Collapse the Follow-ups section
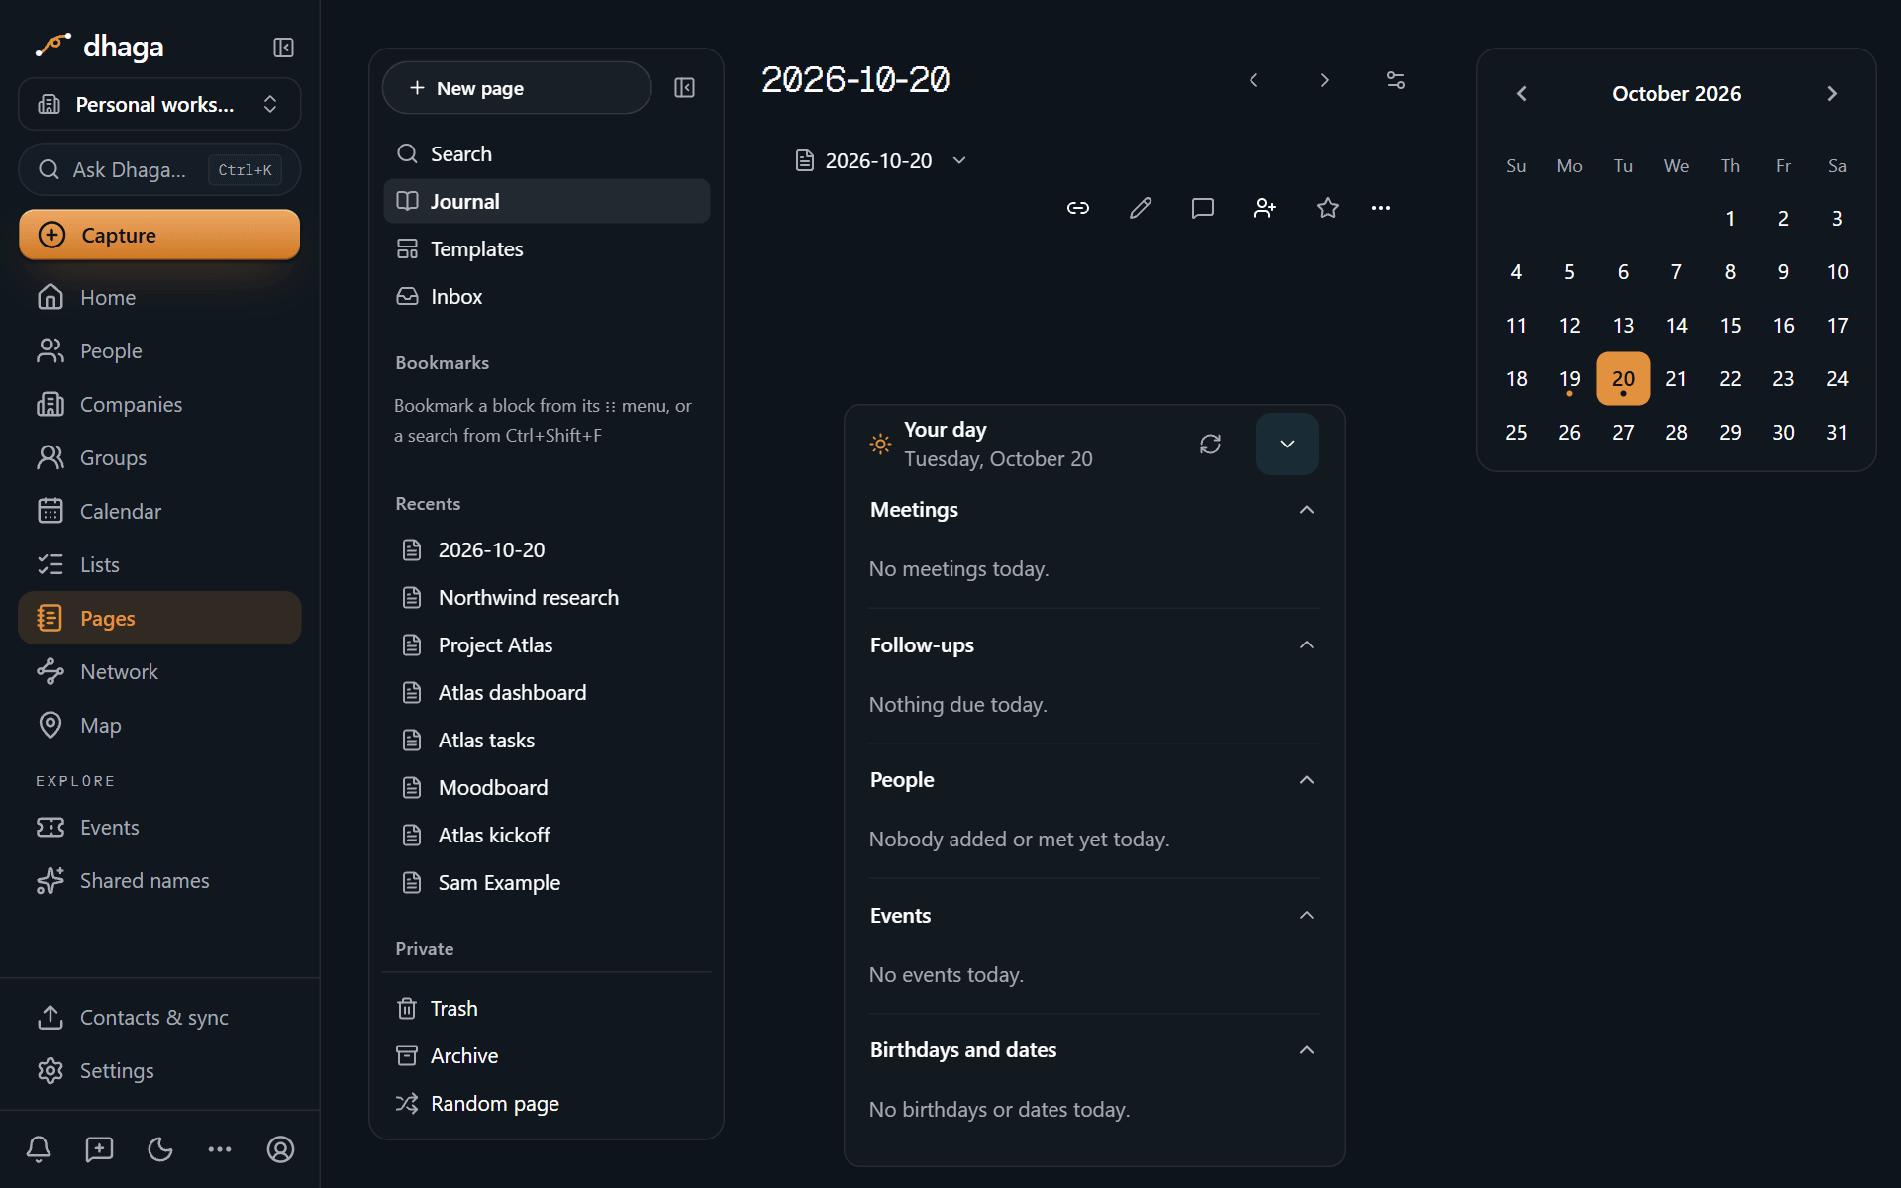This screenshot has height=1188, width=1901. 1307,645
